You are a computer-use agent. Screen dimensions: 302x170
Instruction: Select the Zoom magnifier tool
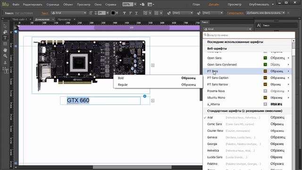tap(5, 56)
